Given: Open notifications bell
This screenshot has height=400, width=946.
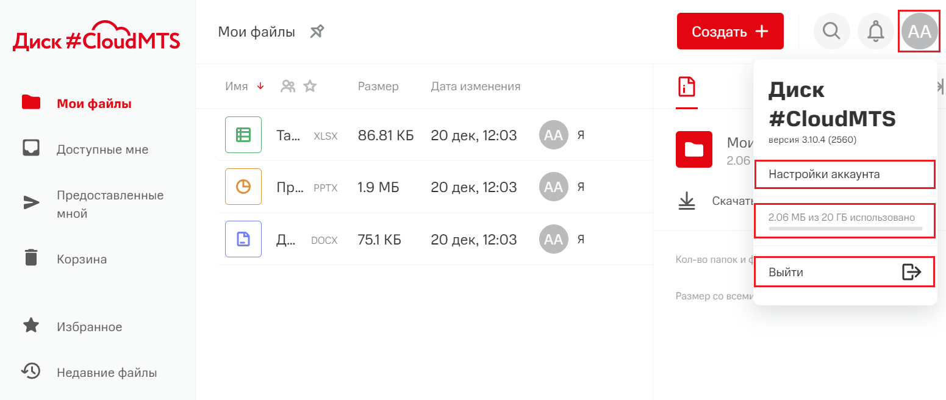Looking at the screenshot, I should (876, 30).
